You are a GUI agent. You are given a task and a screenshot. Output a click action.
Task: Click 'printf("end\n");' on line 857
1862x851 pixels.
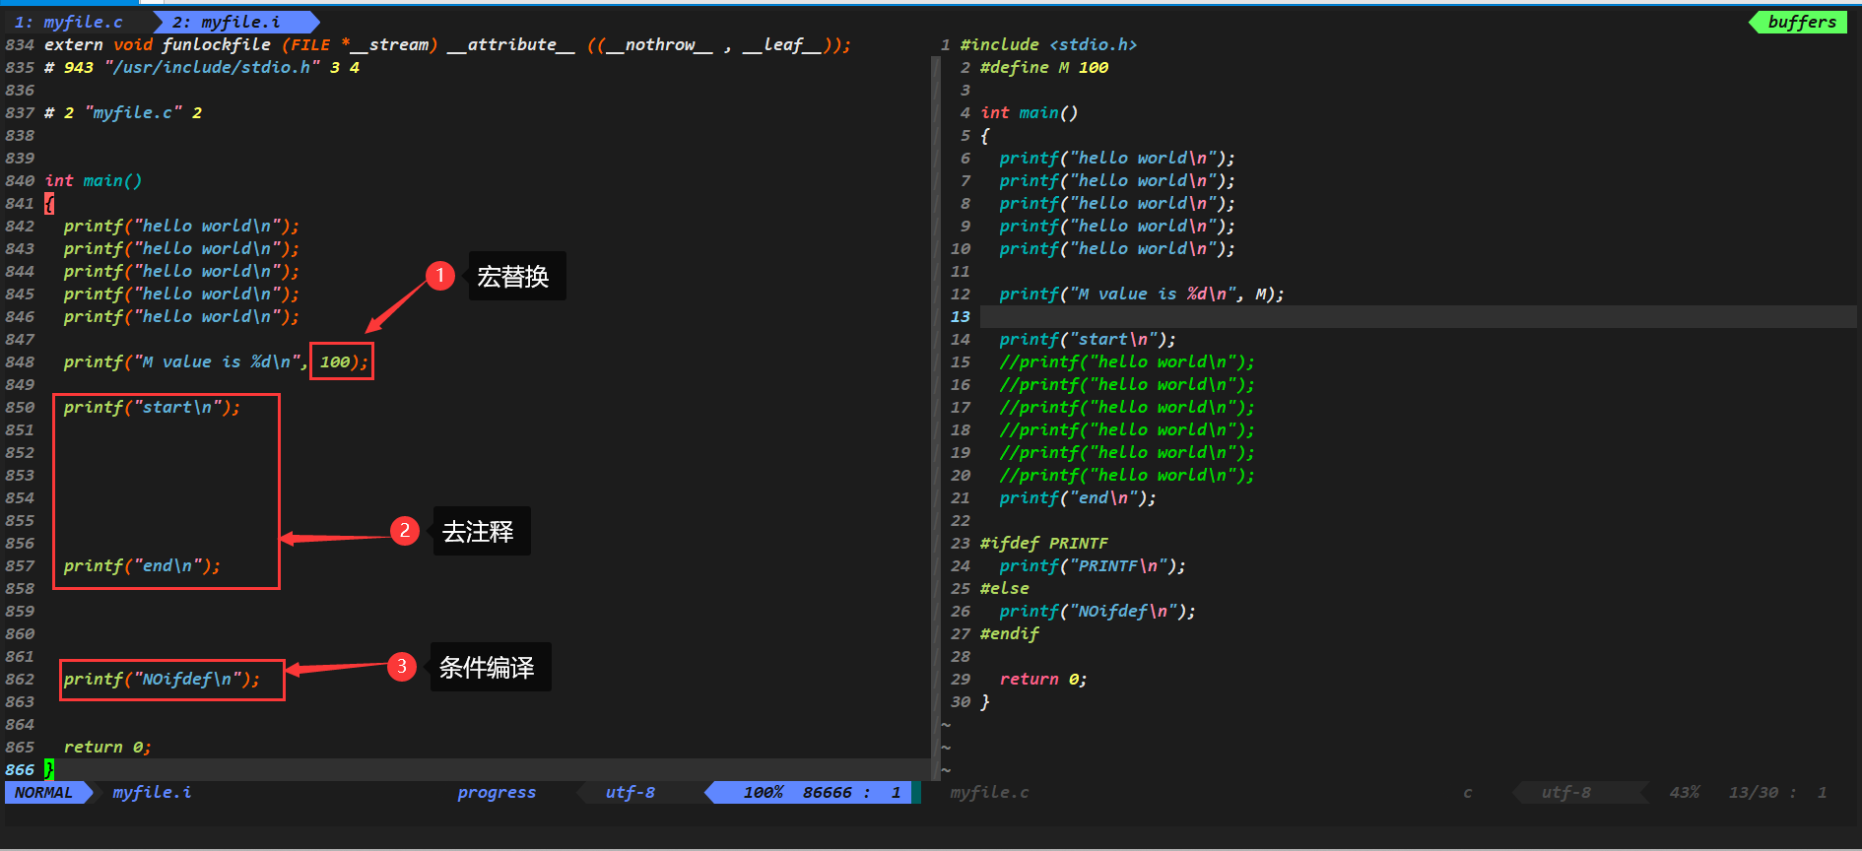click(142, 566)
